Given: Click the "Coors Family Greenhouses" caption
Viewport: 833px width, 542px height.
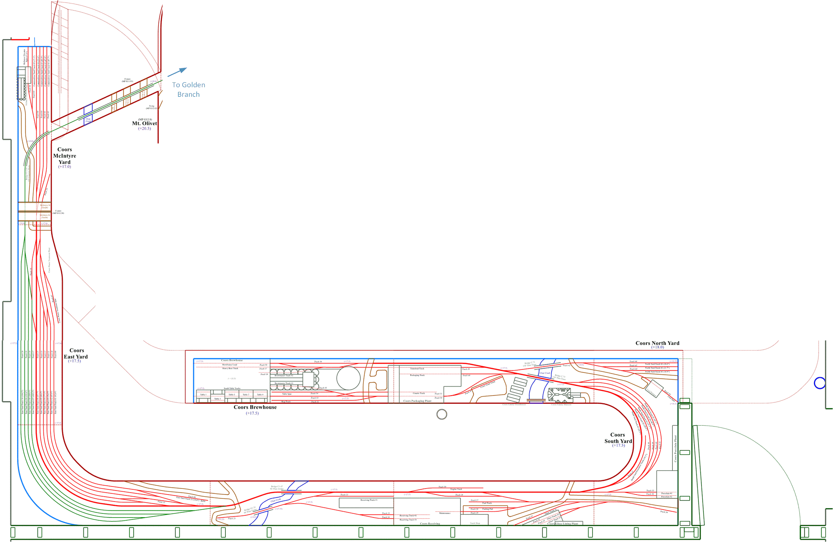Looking at the screenshot, I should click(x=514, y=405).
